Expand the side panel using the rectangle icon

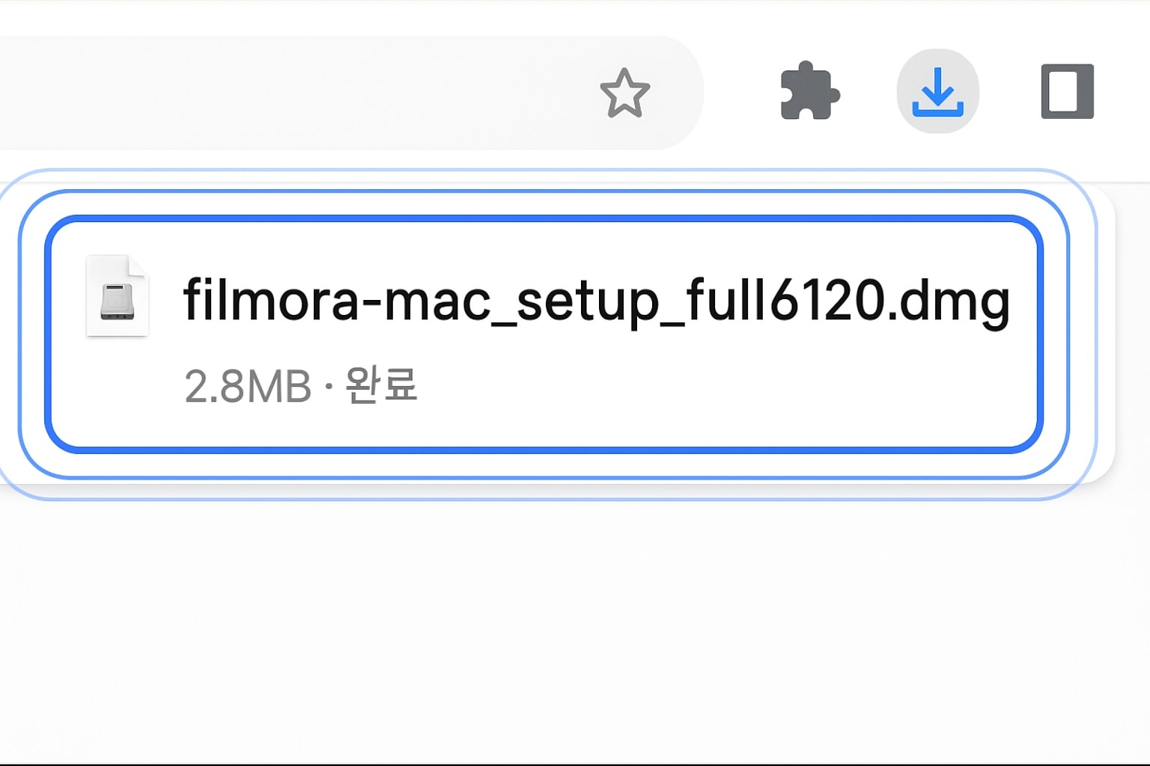tap(1067, 91)
